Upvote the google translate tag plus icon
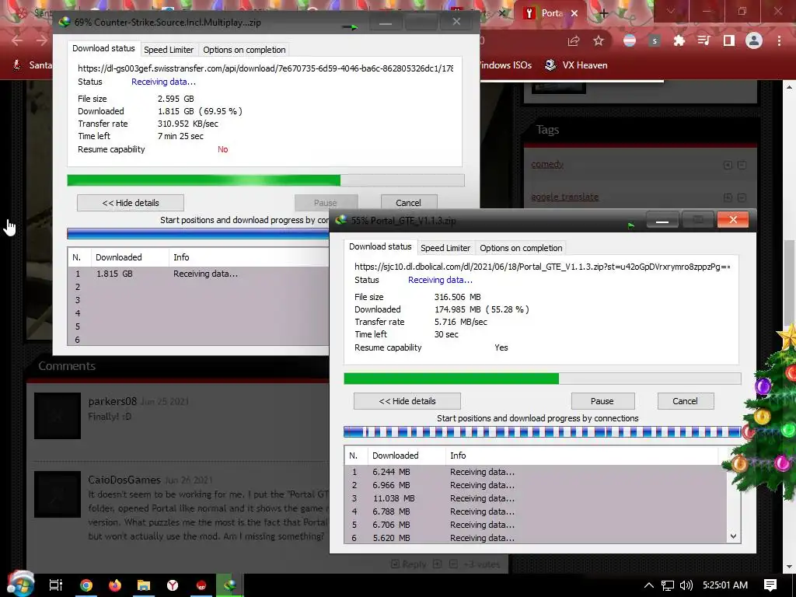This screenshot has height=597, width=796. (728, 197)
